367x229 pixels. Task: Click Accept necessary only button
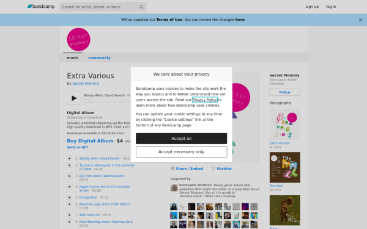[182, 152]
